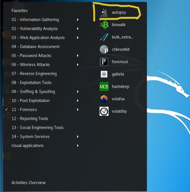Open 12 - Reporting Tools category
Image resolution: width=190 pixels, height=192 pixels.
[30, 119]
